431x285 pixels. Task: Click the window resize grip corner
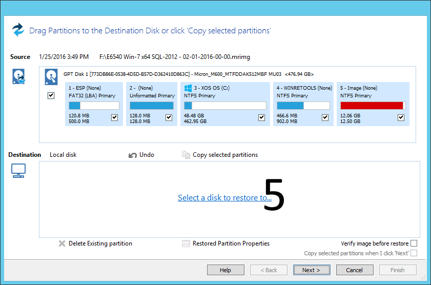423,278
